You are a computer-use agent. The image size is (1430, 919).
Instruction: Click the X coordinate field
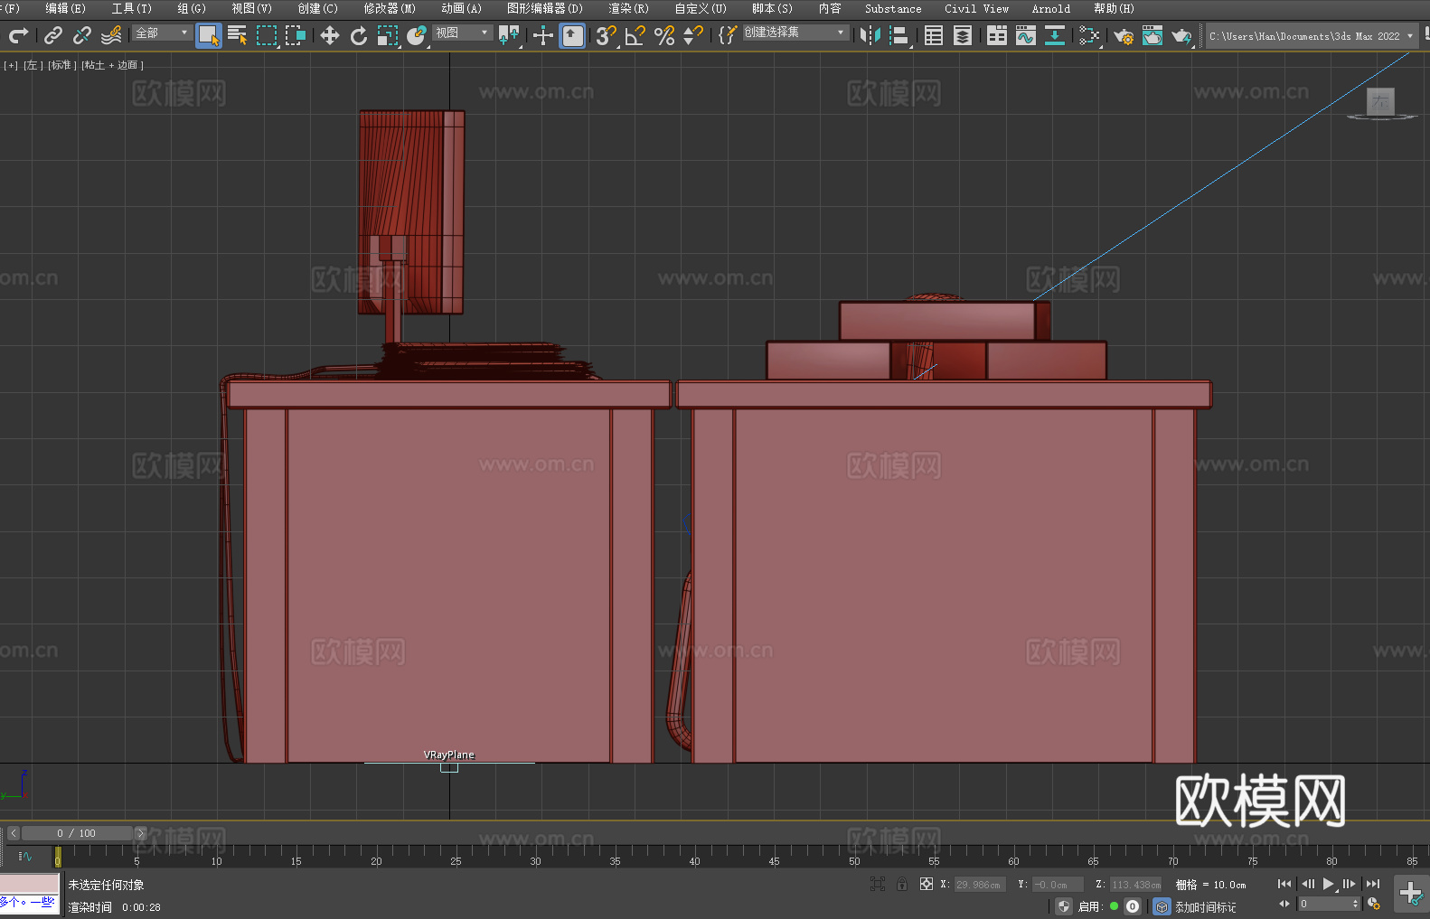click(x=981, y=885)
